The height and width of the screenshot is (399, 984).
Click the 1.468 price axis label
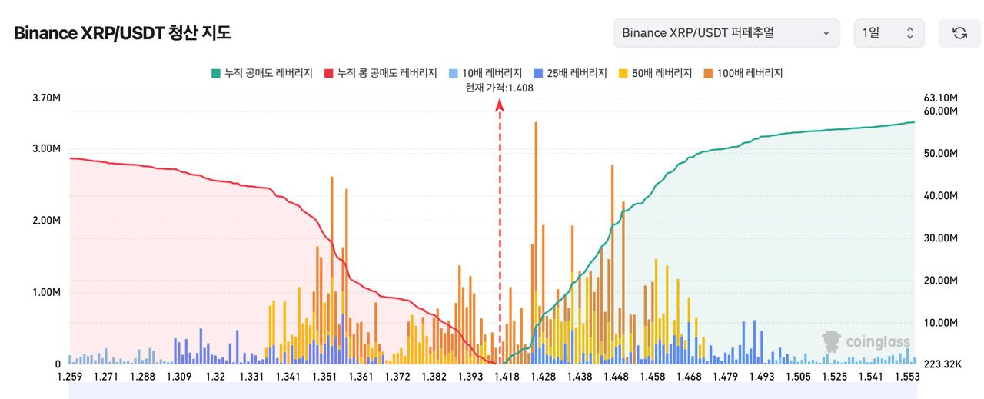(688, 377)
